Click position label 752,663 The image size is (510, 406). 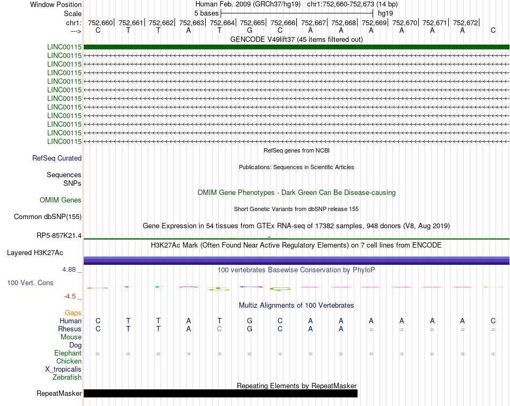pyautogui.click(x=192, y=23)
